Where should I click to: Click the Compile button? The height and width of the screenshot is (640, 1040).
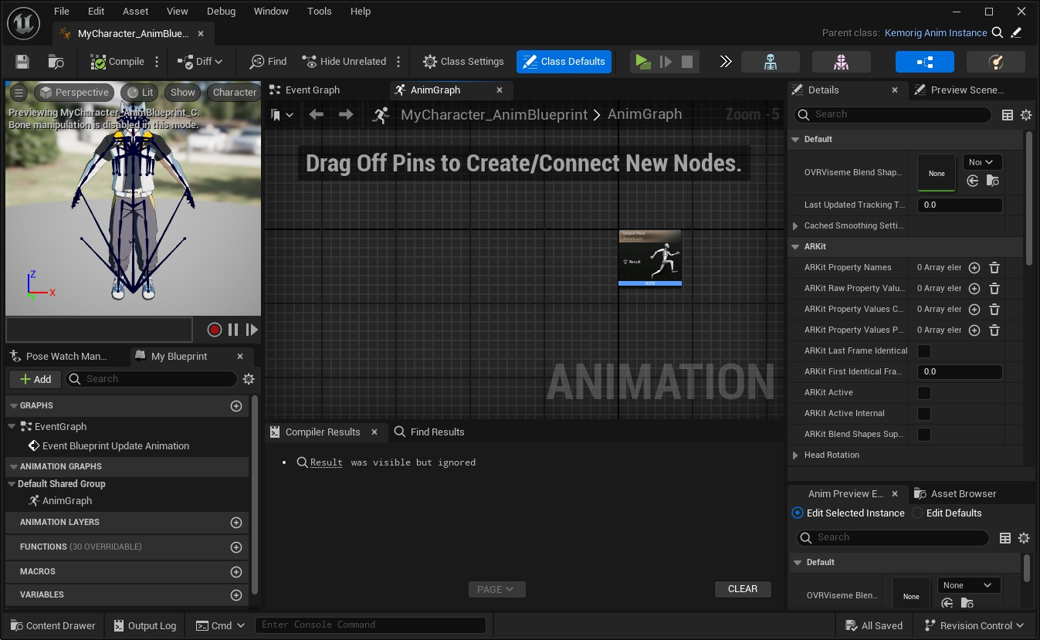(x=117, y=62)
